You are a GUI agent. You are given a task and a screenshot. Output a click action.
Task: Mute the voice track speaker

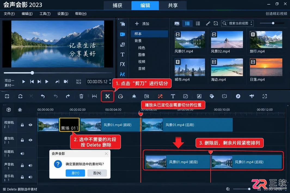30,165
